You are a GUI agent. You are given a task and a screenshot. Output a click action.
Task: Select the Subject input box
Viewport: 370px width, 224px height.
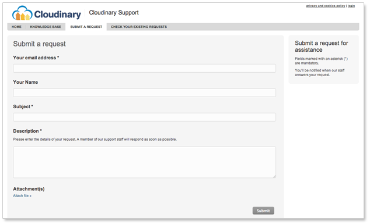pos(144,117)
